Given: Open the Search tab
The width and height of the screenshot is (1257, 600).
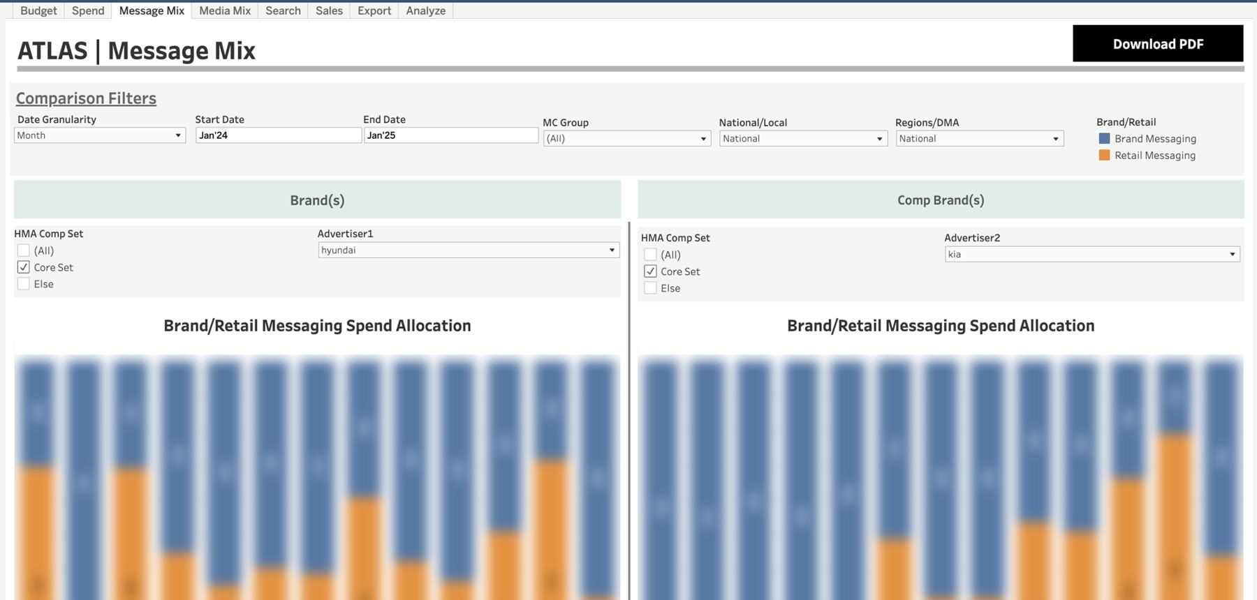Looking at the screenshot, I should click(283, 10).
